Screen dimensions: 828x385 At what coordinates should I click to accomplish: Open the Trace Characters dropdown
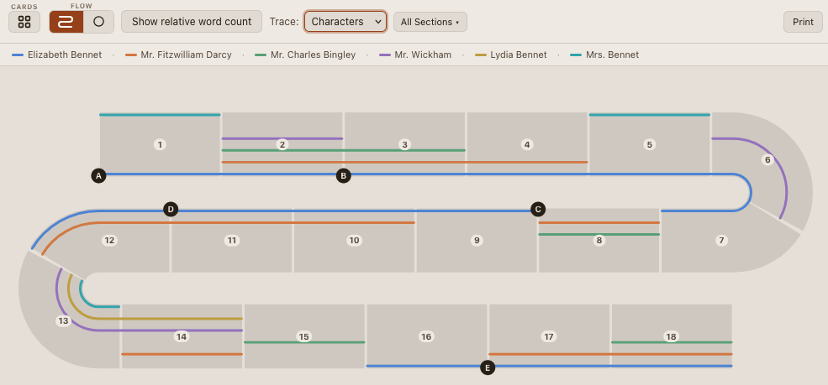[x=345, y=22]
